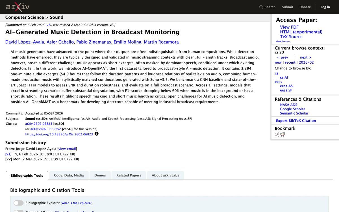
Task: Open the doi.org/10.48550 link
Action: pyautogui.click(x=59, y=134)
